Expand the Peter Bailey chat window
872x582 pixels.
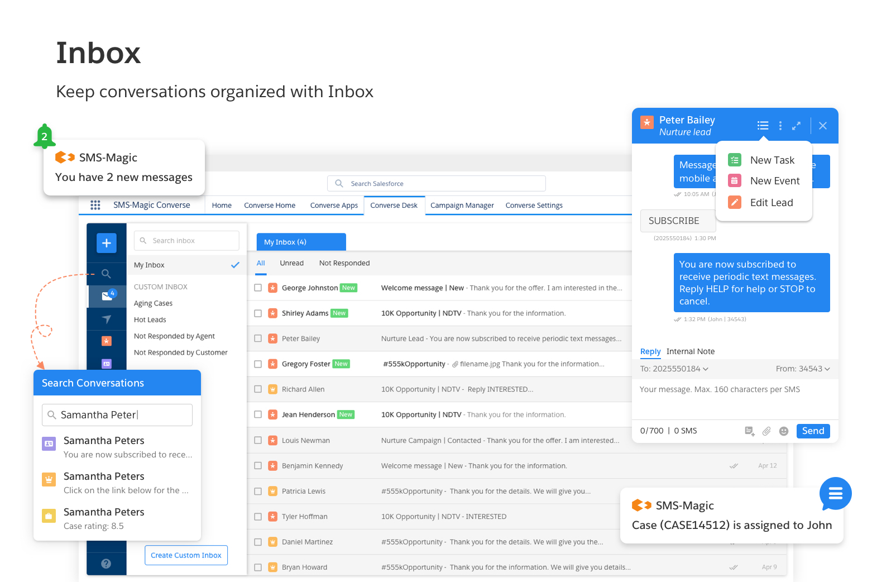click(796, 126)
